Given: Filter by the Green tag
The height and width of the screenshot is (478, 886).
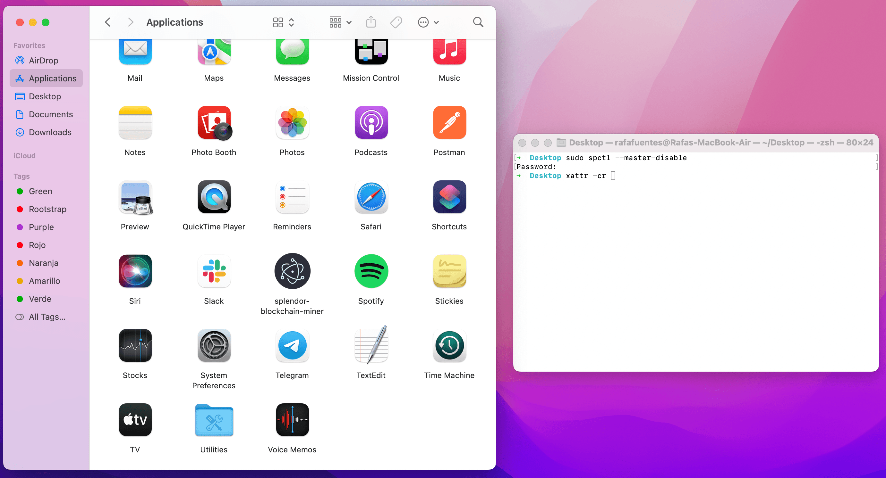Looking at the screenshot, I should tap(46, 191).
